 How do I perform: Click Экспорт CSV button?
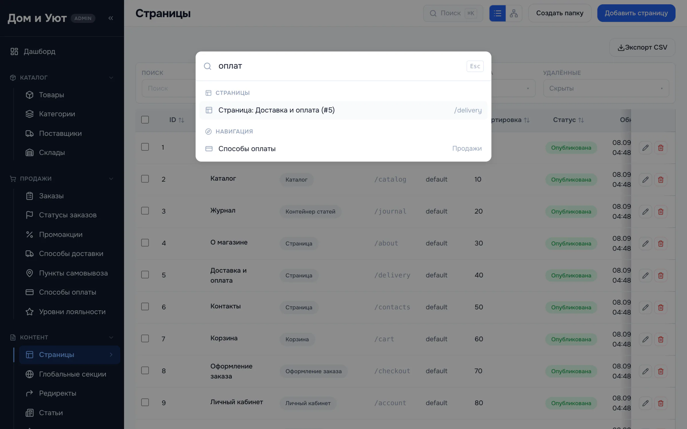pyautogui.click(x=642, y=47)
